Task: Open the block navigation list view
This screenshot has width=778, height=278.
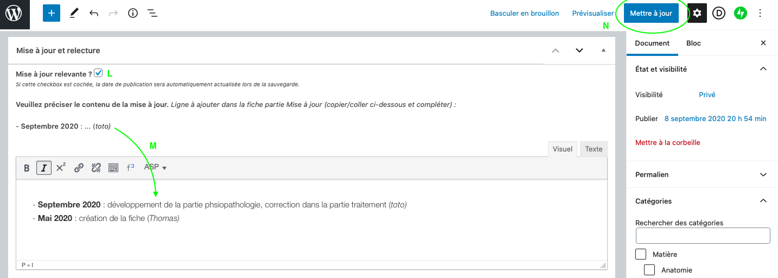Action: [152, 14]
